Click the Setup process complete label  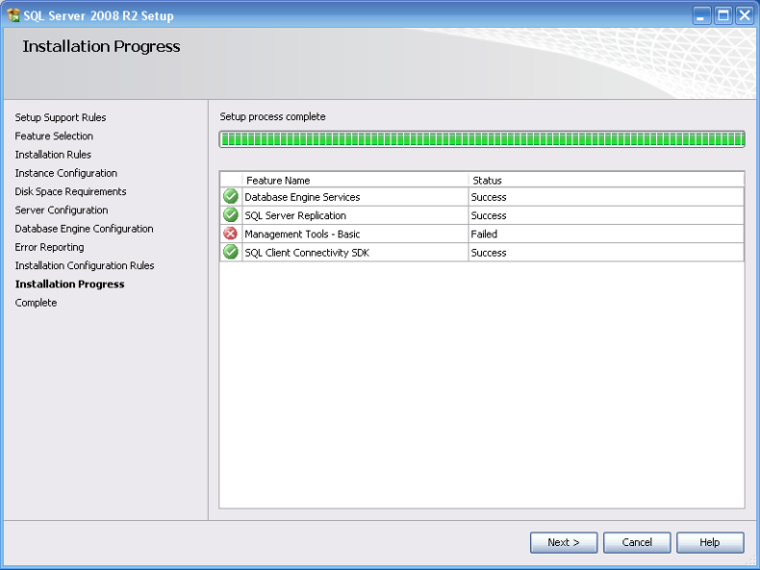click(272, 116)
